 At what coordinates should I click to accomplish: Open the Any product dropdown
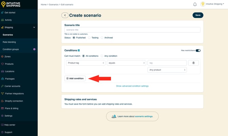[167, 70]
